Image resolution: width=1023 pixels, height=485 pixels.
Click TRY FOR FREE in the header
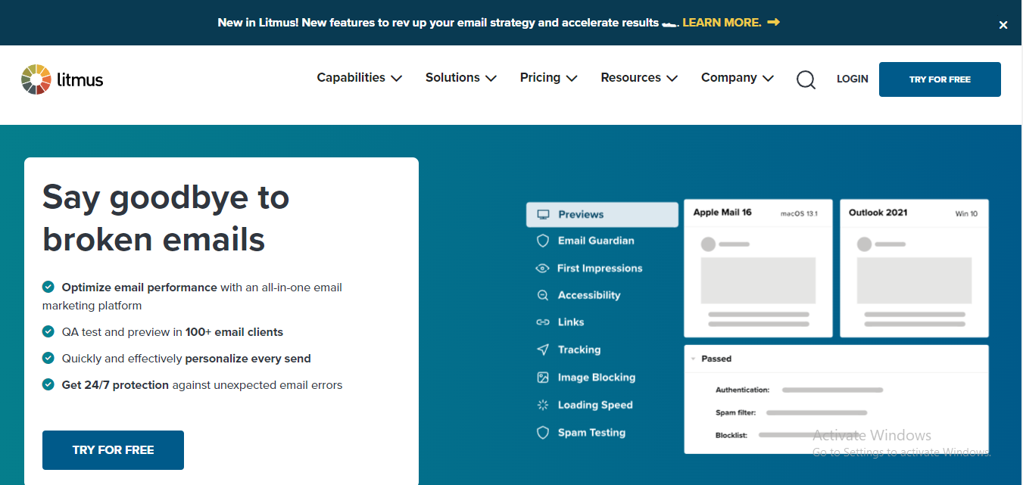point(940,79)
